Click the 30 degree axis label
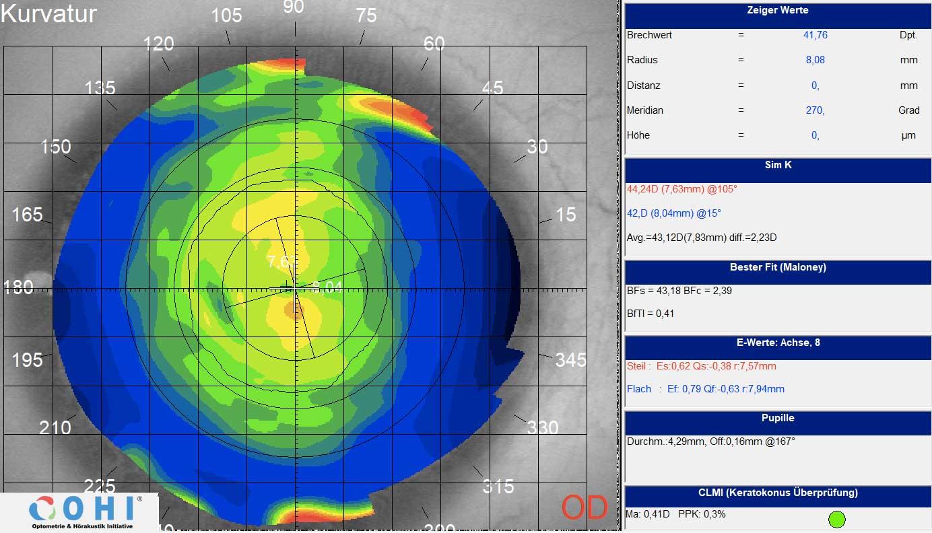Image resolution: width=932 pixels, height=533 pixels. [x=537, y=147]
